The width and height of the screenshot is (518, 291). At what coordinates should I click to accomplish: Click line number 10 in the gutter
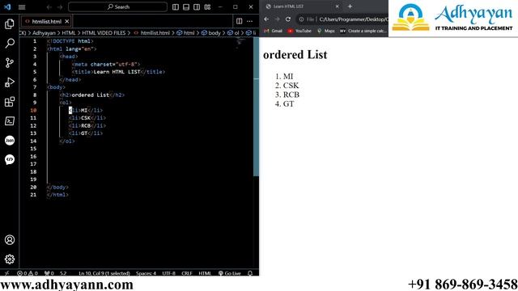coord(33,110)
